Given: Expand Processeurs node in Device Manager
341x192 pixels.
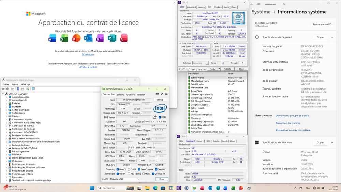Looking at the screenshot, I should pyautogui.click(x=6, y=177).
